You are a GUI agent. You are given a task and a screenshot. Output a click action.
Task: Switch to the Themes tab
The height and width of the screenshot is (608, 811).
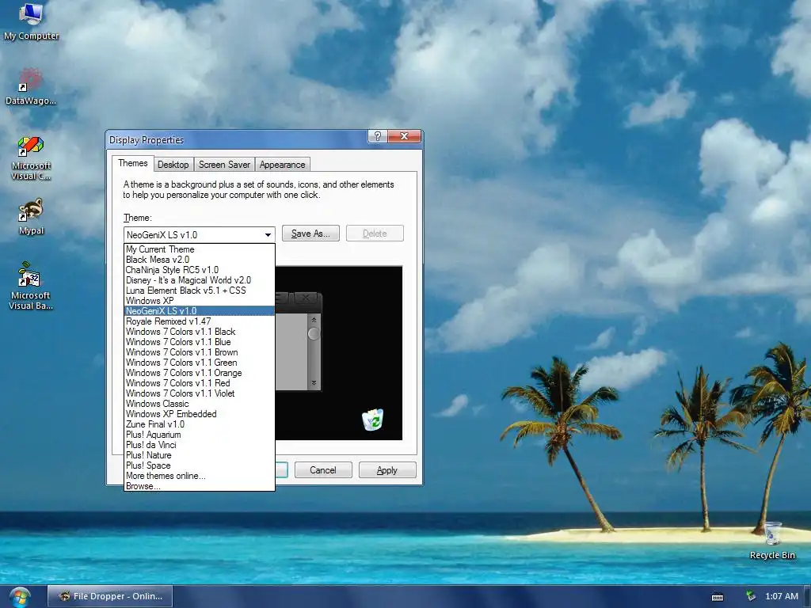click(x=133, y=163)
